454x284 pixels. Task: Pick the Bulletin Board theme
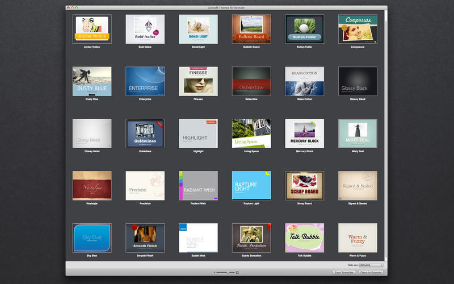[251, 30]
